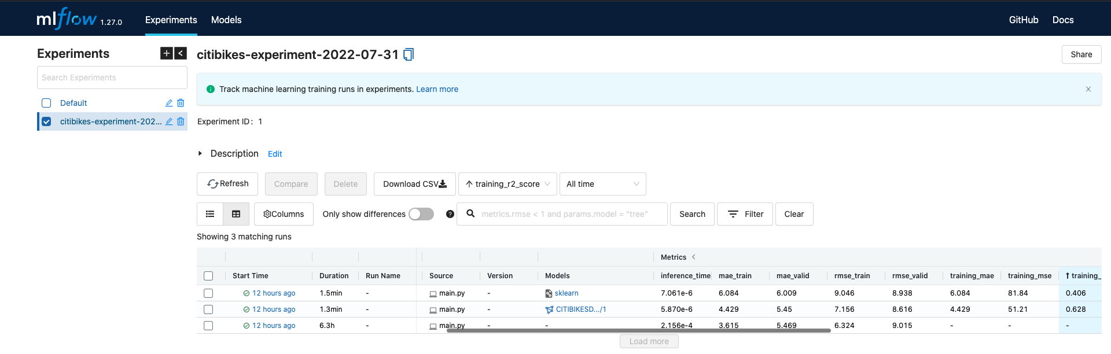Image resolution: width=1111 pixels, height=354 pixels.
Task: Download runs as CSV
Action: (x=415, y=184)
